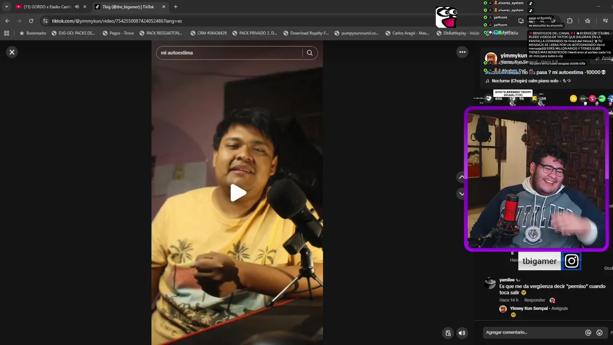This screenshot has height=345, width=613.
Task: Close the GORDO x Eladio YouTube tab
Action: coord(85,7)
